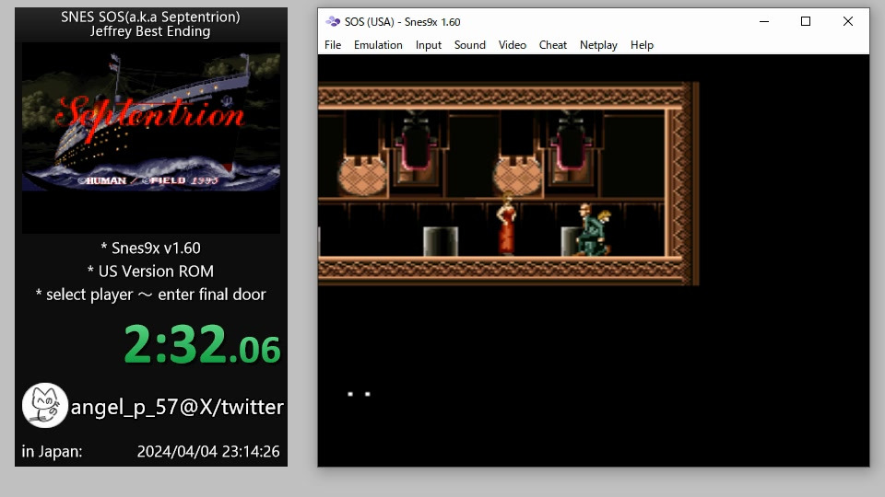Open the Emulation menu
Image resolution: width=885 pixels, height=497 pixels.
click(378, 45)
